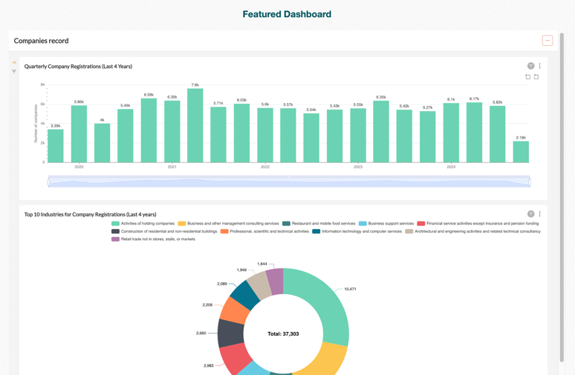The height and width of the screenshot is (375, 575).
Task: Toggle Information technology and computer services legend
Action: click(357, 231)
